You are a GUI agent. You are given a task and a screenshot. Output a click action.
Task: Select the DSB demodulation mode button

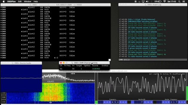point(4,97)
